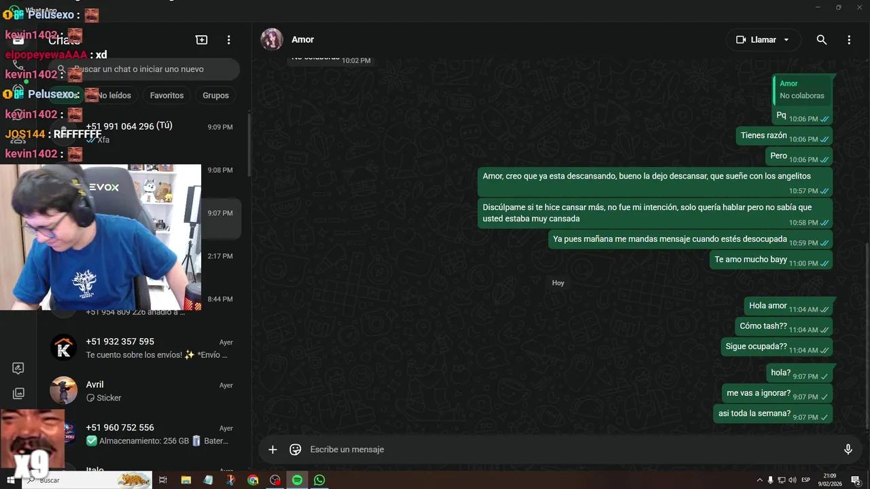Image resolution: width=870 pixels, height=489 pixels.
Task: Click the 'me vas a ignorar?' message
Action: click(x=777, y=393)
